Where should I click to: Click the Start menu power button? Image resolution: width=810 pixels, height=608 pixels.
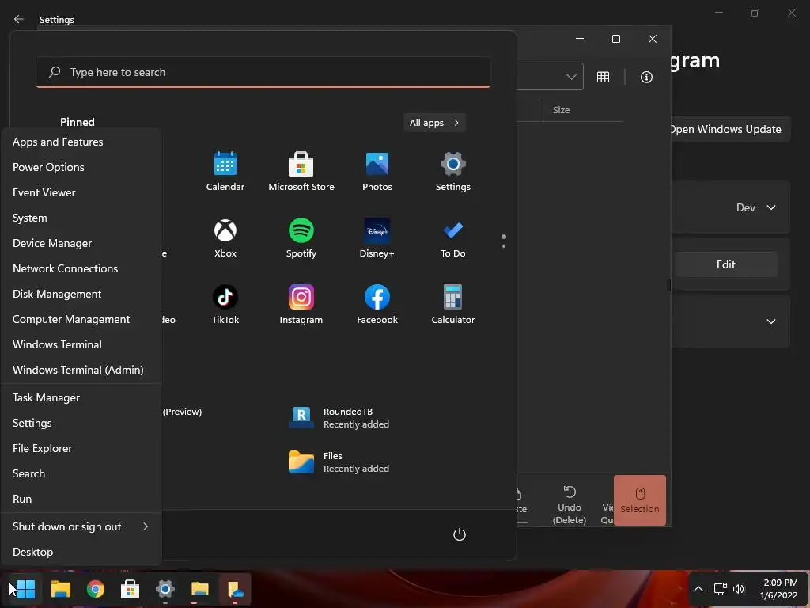point(460,534)
